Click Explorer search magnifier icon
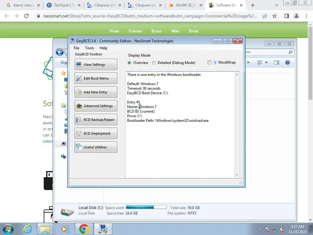 [290, 52]
